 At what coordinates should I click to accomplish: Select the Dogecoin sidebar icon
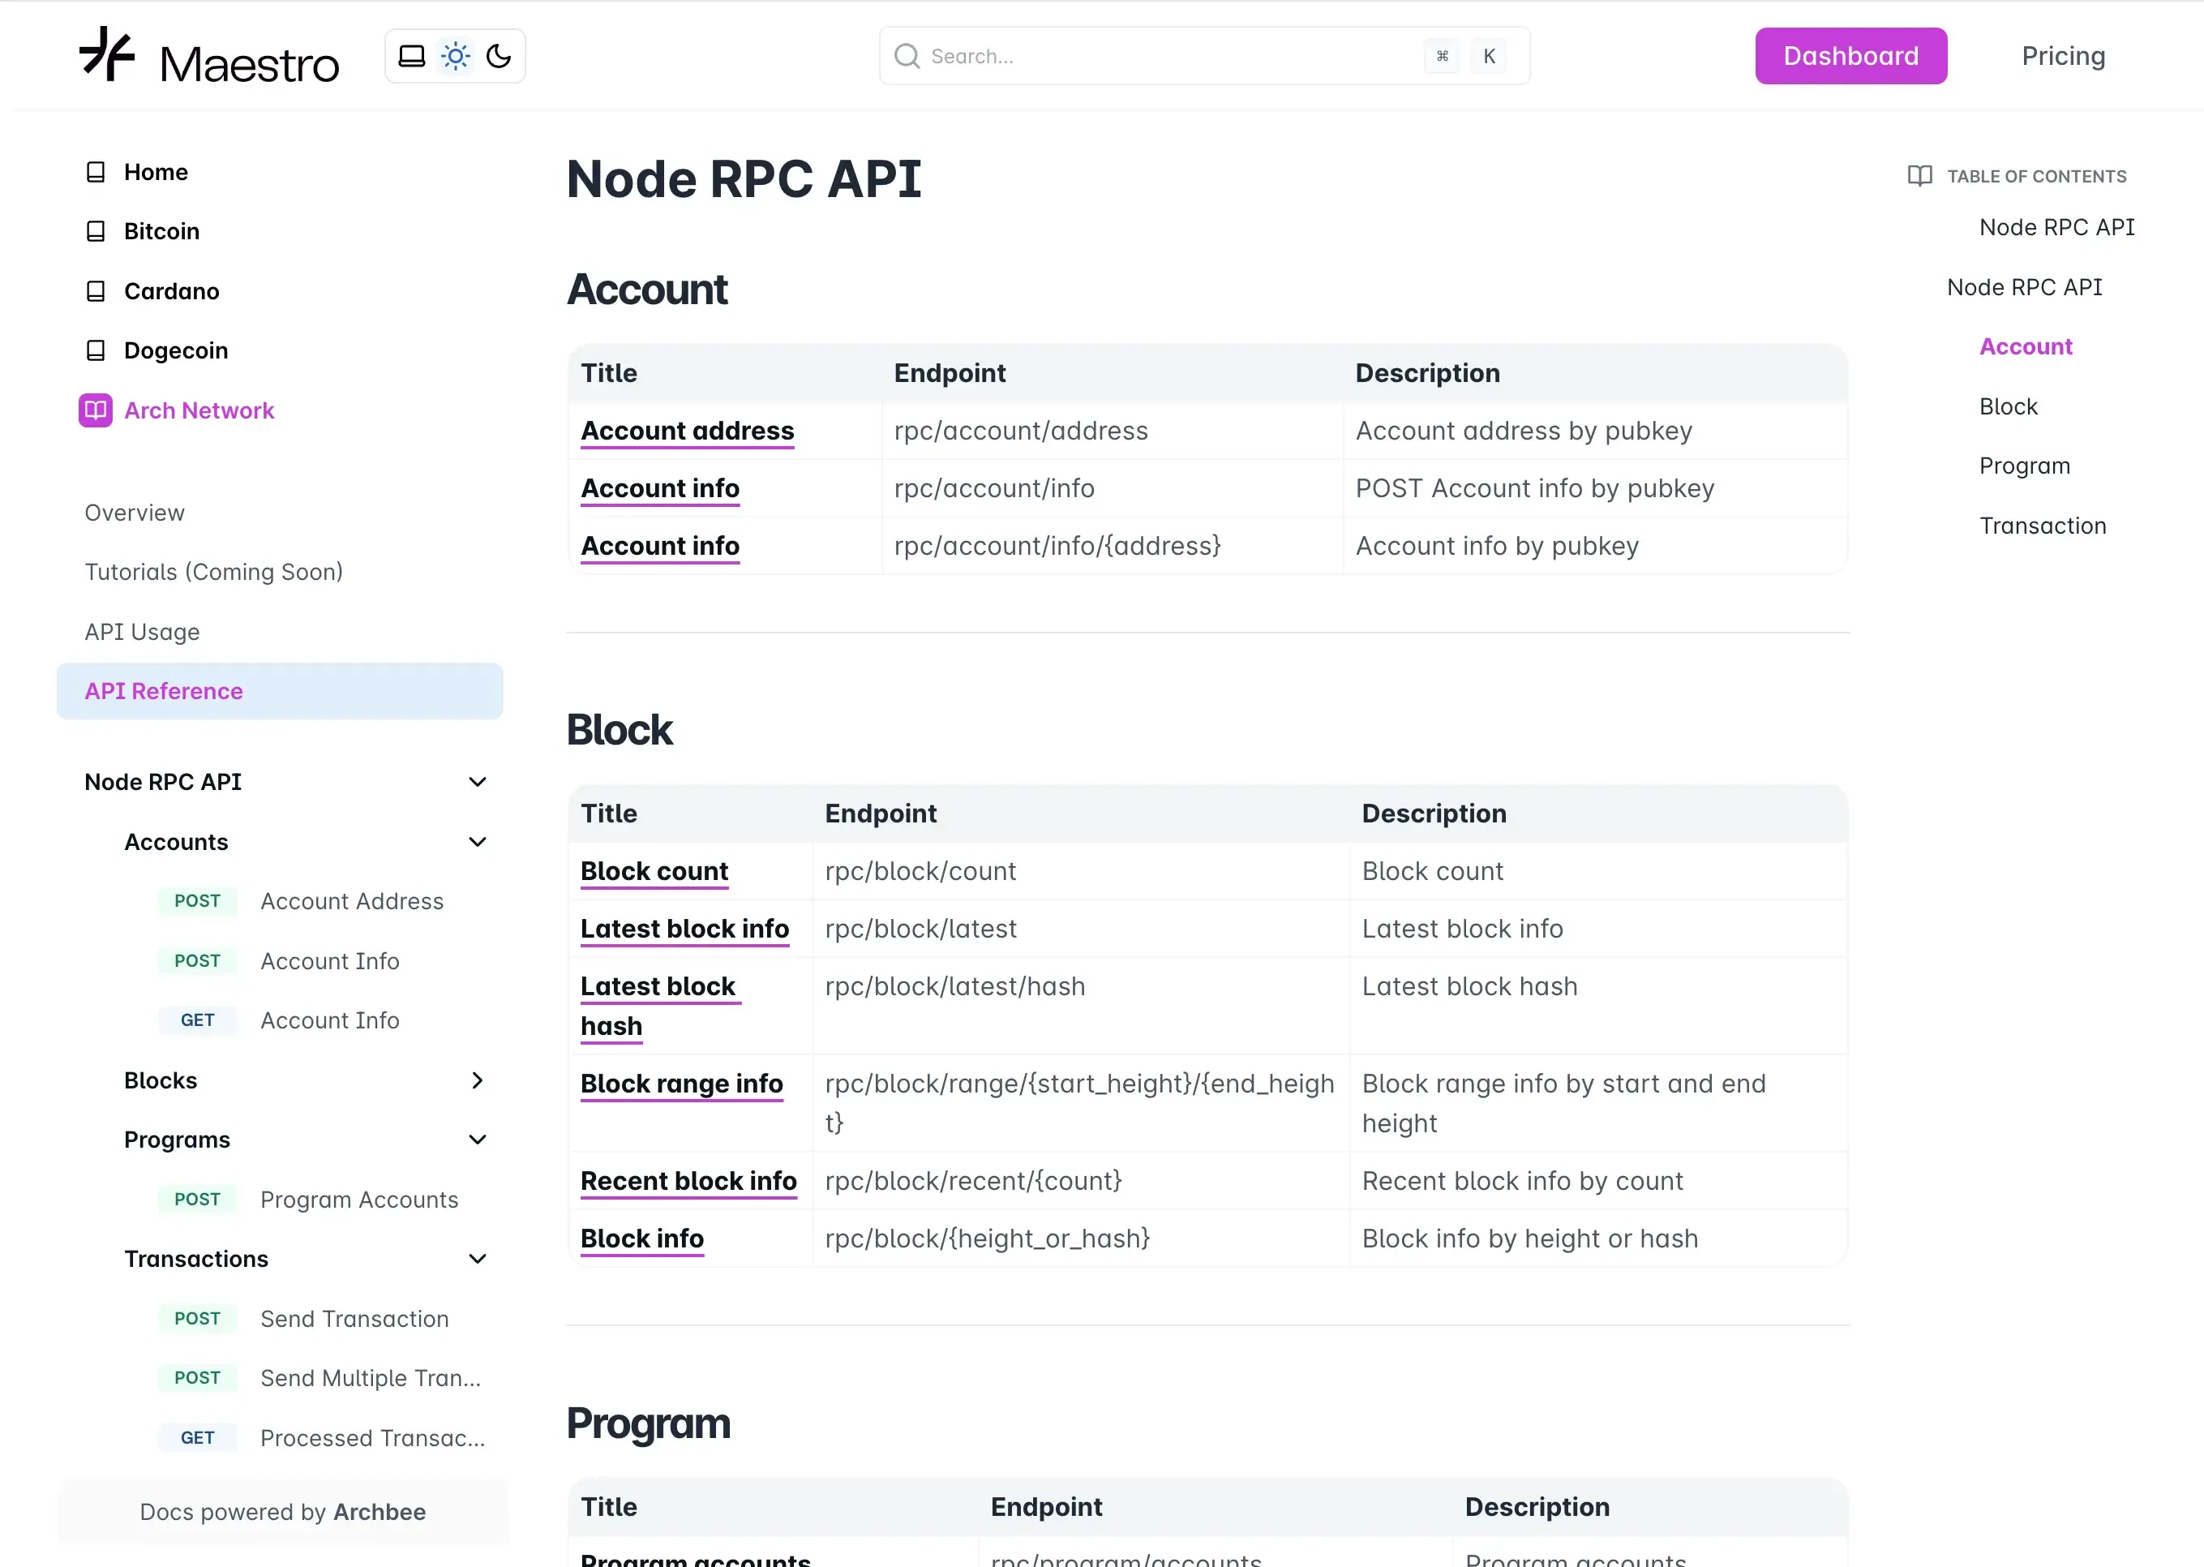[96, 350]
